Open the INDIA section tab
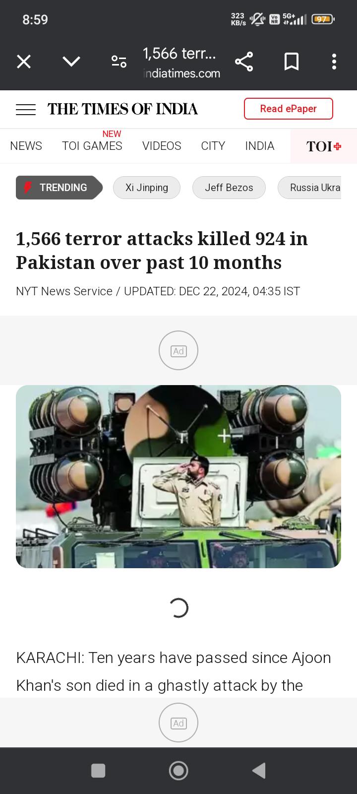The image size is (357, 794). [260, 146]
